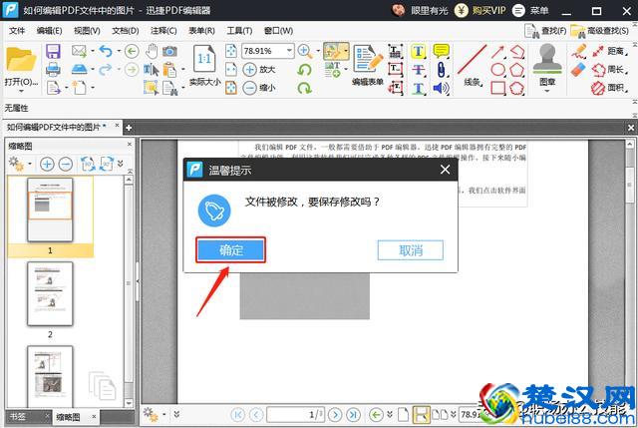Click the magnifier zoom tool icon
Image resolution: width=638 pixels, height=428 pixels.
tap(305, 51)
